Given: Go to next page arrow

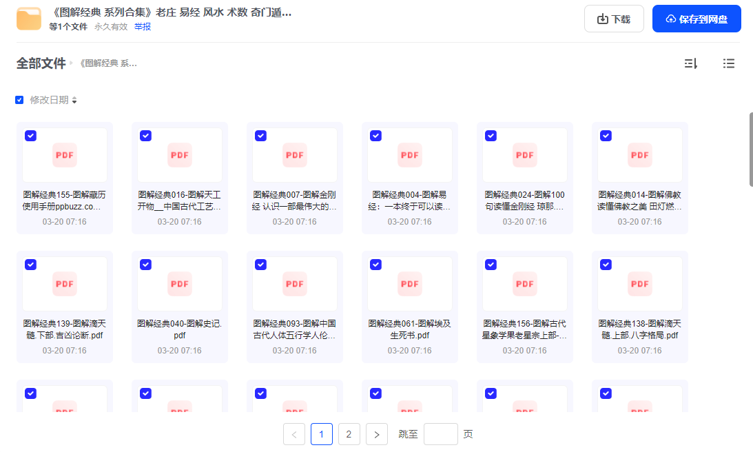Looking at the screenshot, I should tap(376, 434).
